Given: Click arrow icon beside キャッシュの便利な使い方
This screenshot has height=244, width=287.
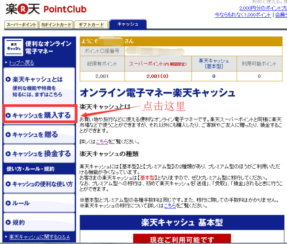Looking at the screenshot, I should click(x=8, y=184).
